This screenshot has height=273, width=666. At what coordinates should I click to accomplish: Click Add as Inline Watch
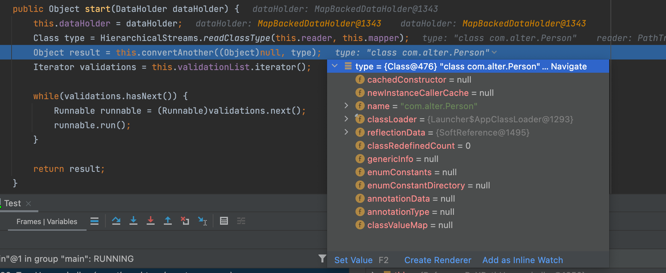pos(523,260)
